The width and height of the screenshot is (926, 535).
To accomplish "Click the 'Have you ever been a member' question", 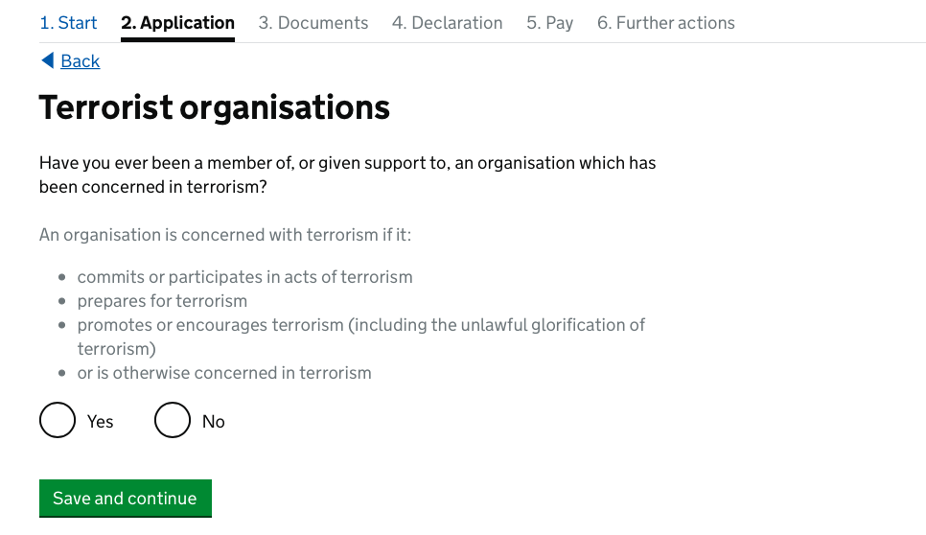I will pos(347,174).
